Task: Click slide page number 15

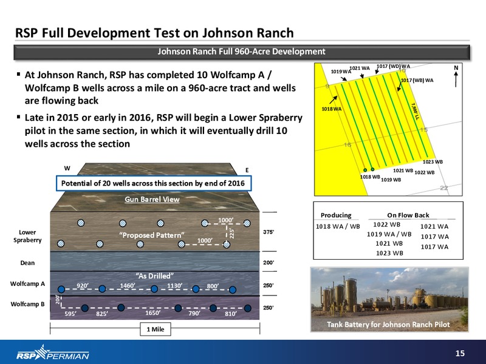Action: point(460,353)
